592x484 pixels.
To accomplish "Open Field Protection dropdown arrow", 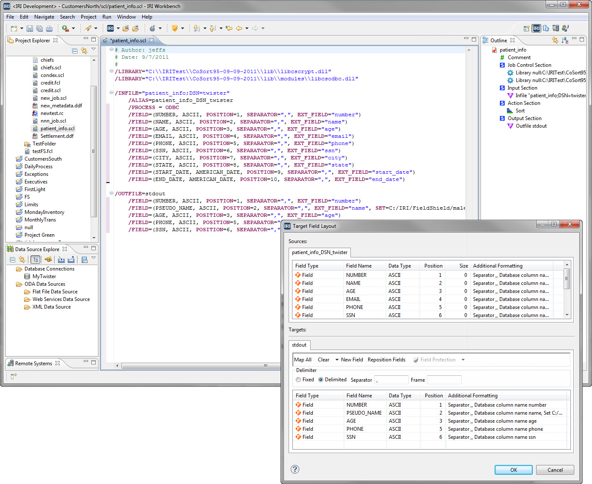I will pyautogui.click(x=463, y=360).
